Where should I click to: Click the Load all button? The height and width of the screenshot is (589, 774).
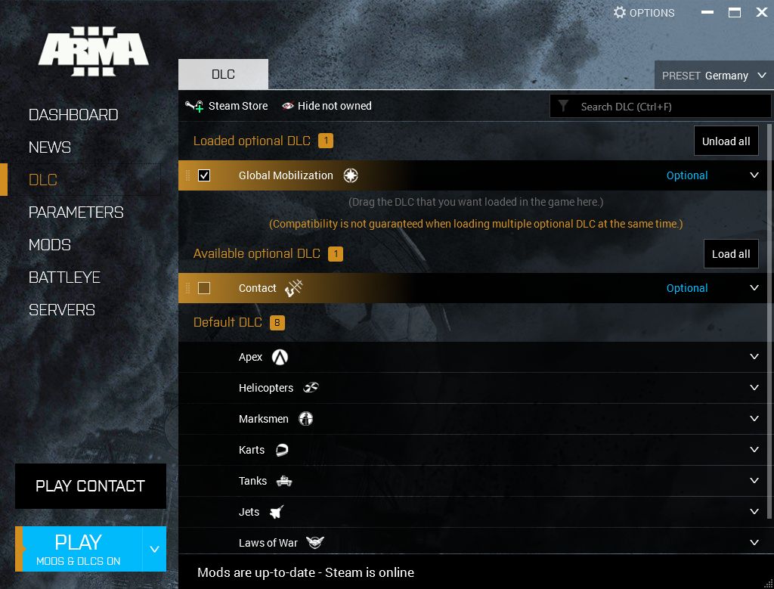(x=731, y=254)
